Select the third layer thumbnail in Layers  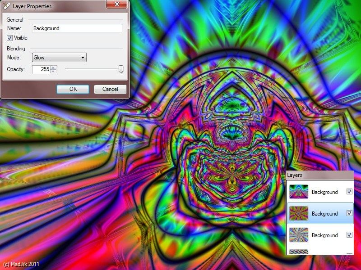point(299,235)
